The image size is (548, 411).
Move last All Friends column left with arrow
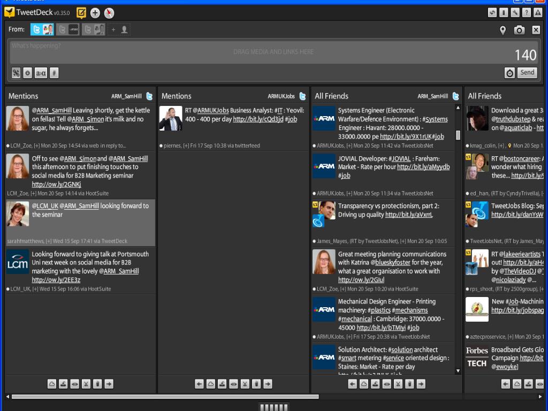pyautogui.click(x=505, y=384)
